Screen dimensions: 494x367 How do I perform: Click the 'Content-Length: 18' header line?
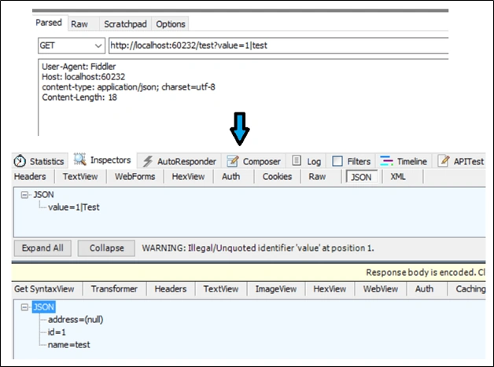79,97
